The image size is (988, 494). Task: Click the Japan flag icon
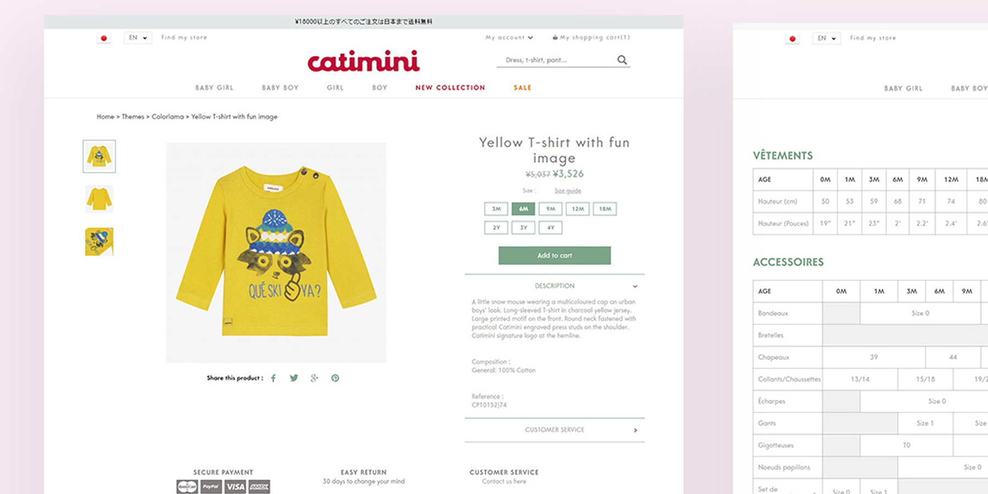pyautogui.click(x=104, y=38)
